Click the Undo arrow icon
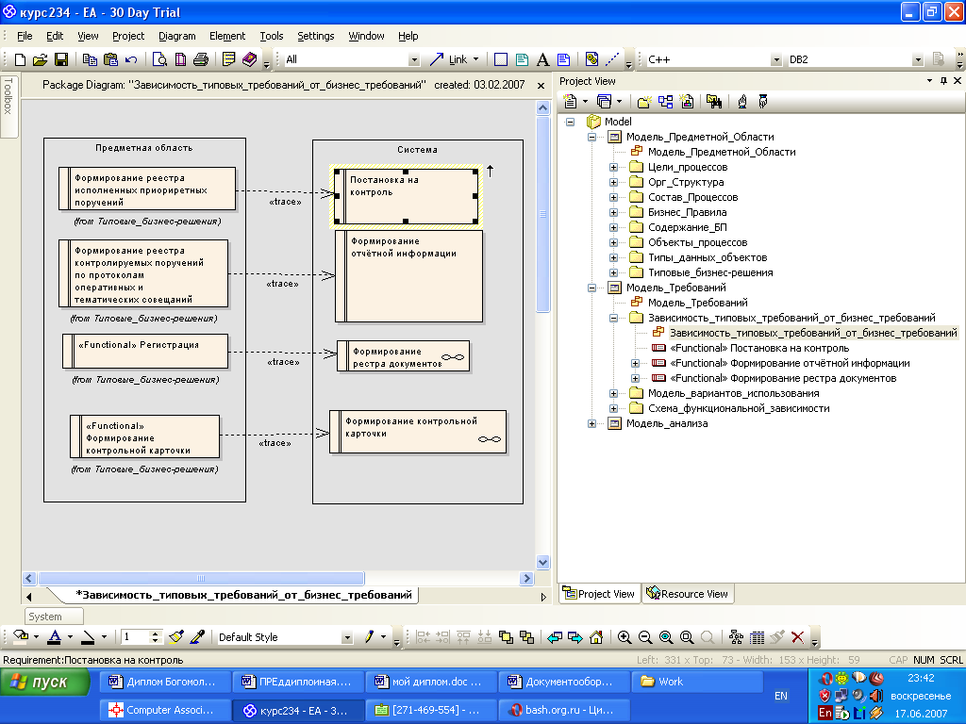 (x=130, y=59)
